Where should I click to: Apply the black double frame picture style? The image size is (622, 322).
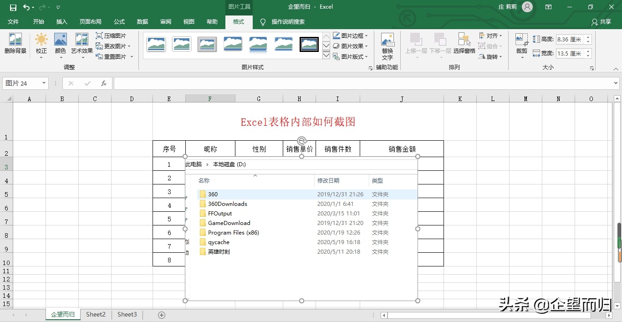(309, 44)
